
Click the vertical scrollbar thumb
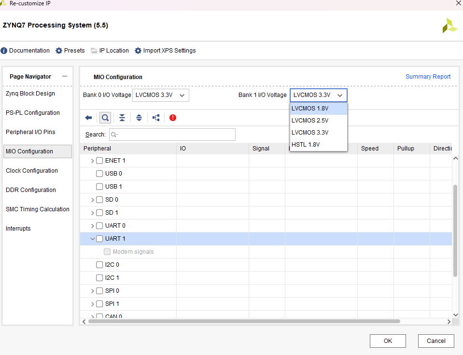coord(455,231)
